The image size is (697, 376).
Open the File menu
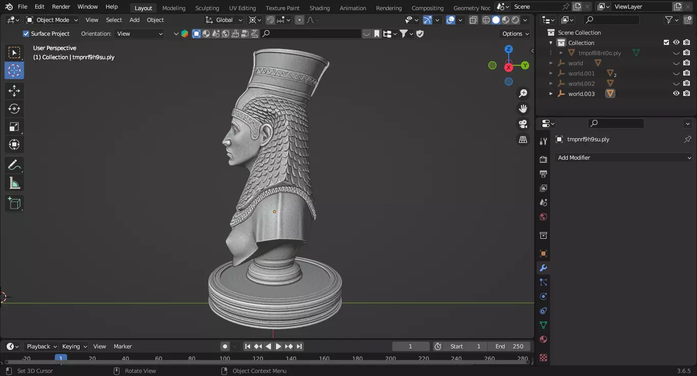[x=22, y=7]
